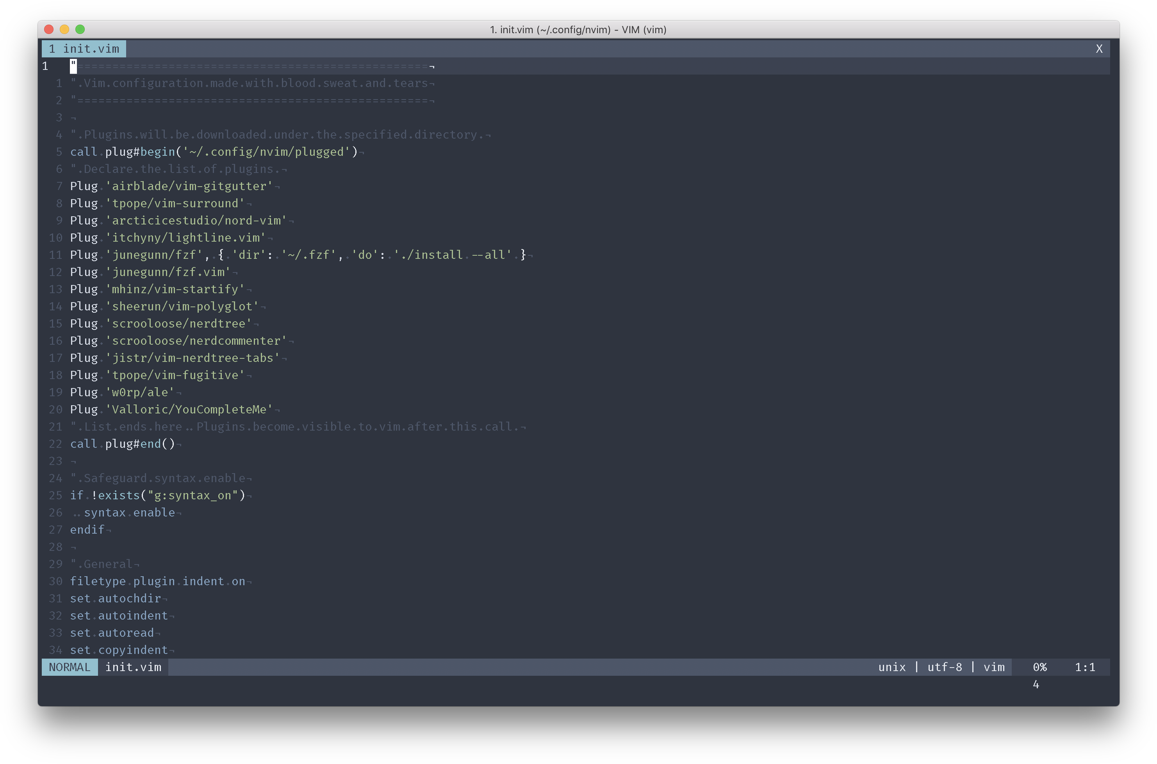Click the init.vim tab in tabline
Screen dimensions: 1157x764
point(84,49)
